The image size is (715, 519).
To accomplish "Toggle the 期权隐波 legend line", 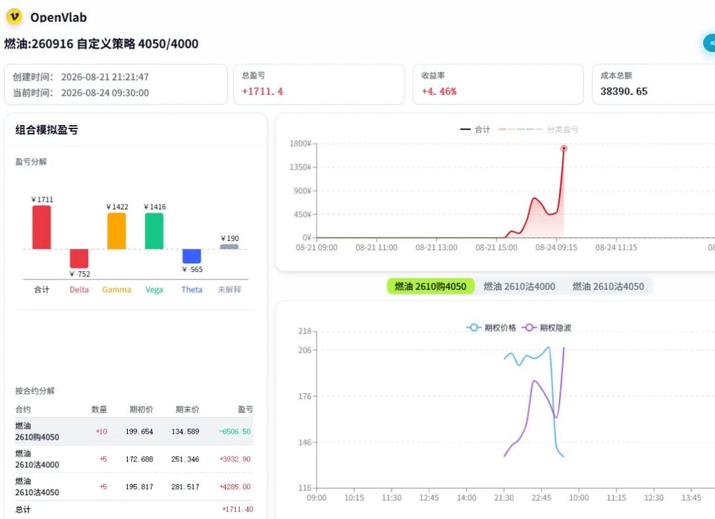I will pos(546,328).
